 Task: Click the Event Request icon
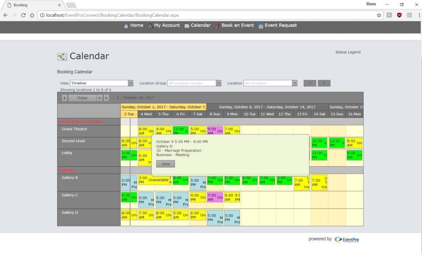point(261,26)
